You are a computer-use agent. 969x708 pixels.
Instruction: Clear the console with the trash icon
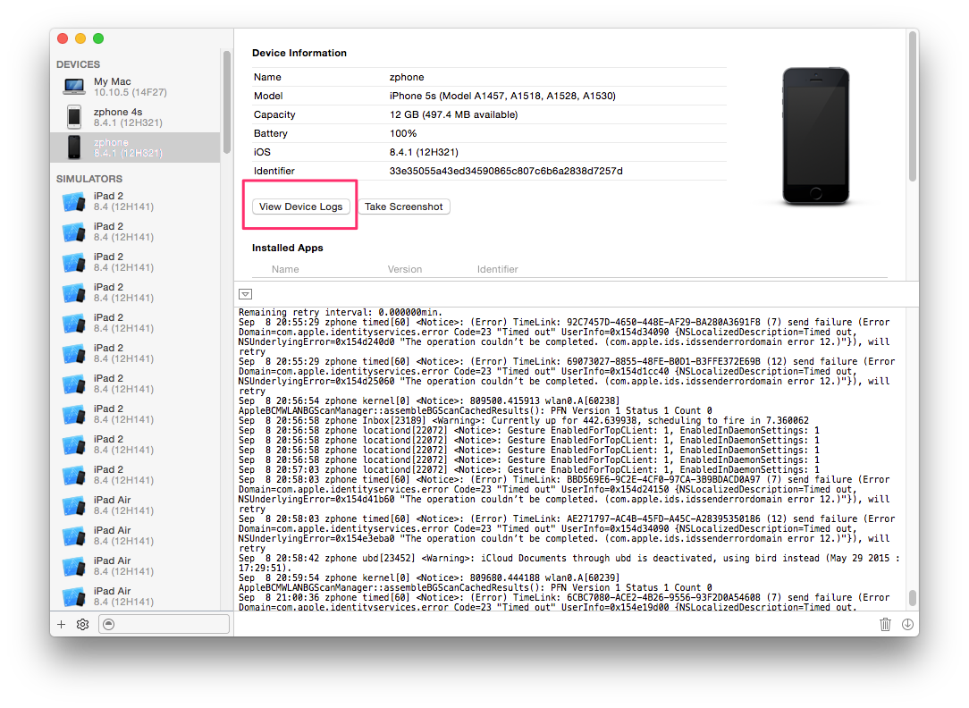click(x=885, y=625)
